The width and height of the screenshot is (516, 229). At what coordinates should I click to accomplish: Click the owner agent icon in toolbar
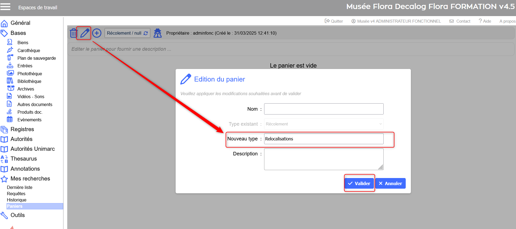[x=157, y=33]
